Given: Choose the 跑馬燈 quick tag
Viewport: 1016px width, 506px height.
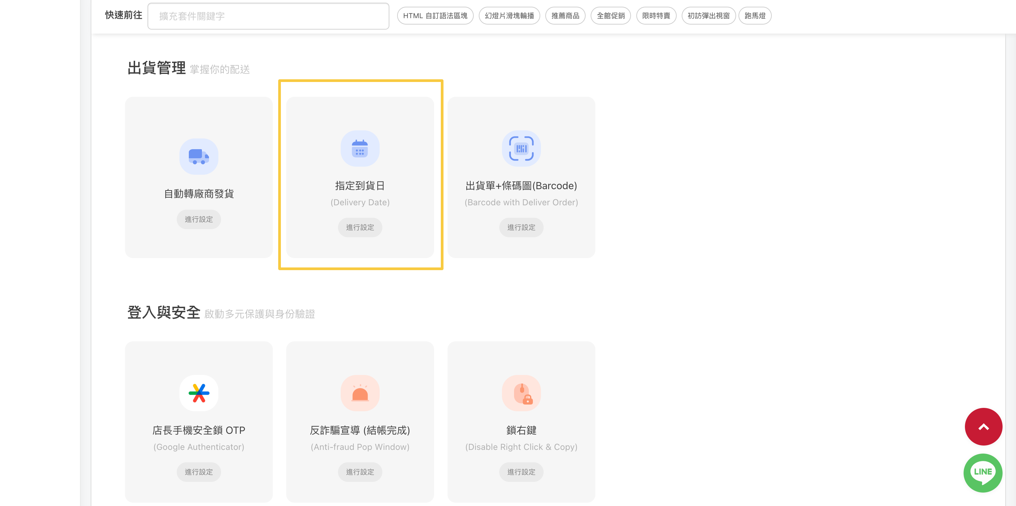Looking at the screenshot, I should tap(755, 16).
